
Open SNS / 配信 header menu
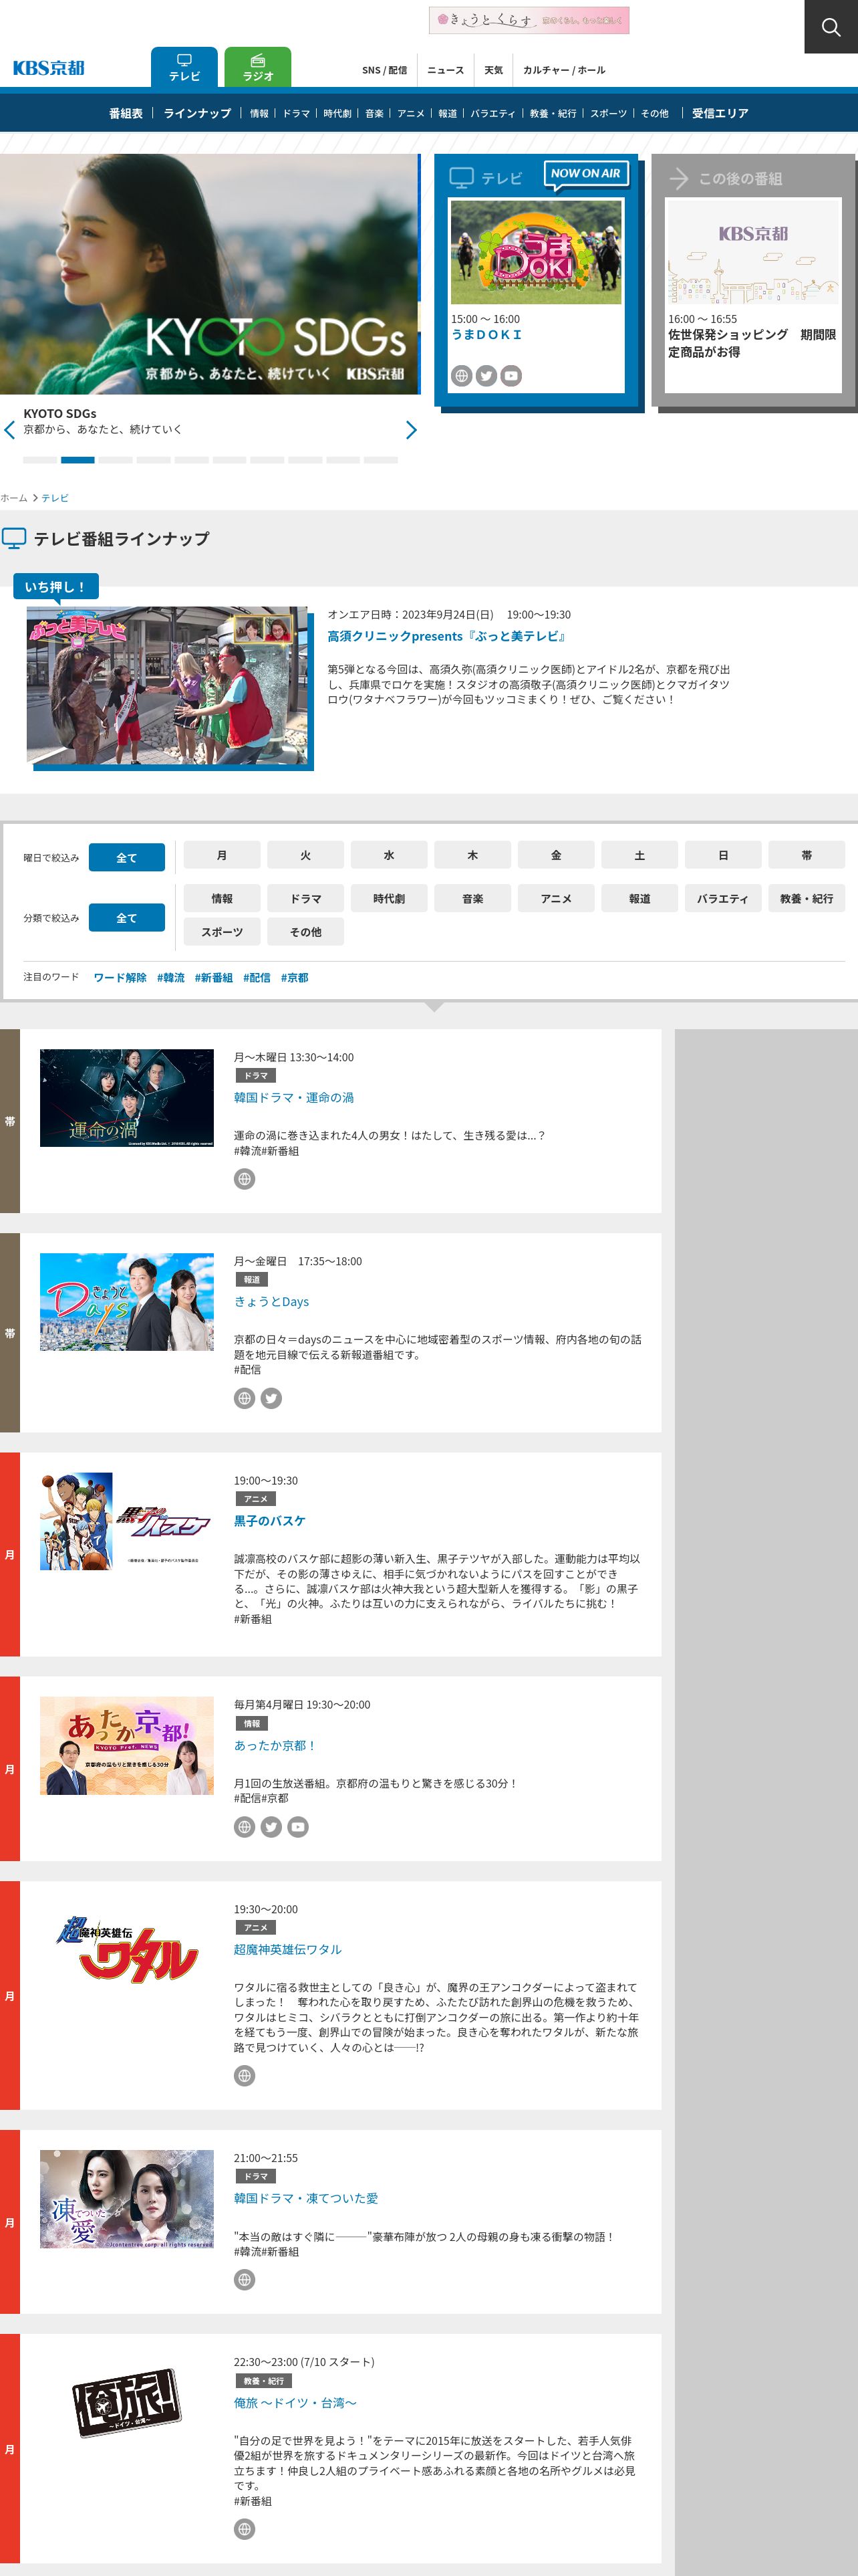[x=384, y=70]
